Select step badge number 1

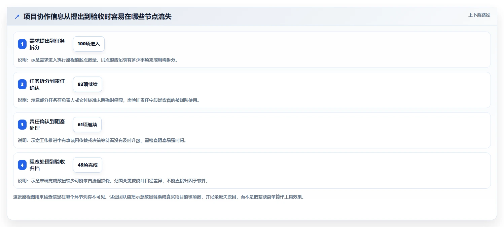click(22, 44)
